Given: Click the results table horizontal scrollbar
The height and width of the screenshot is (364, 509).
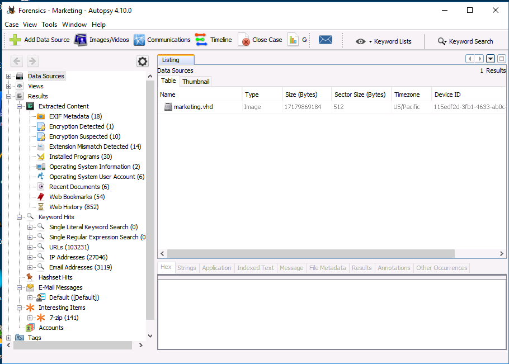Looking at the screenshot, I should 310,253.
